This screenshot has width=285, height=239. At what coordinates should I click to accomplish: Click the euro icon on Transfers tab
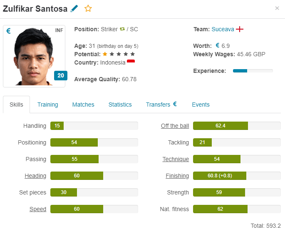[175, 104]
